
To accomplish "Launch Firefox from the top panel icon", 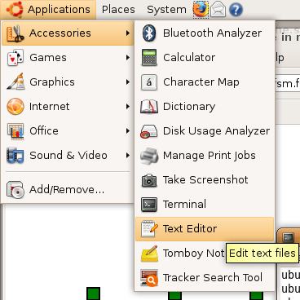I will (201, 10).
